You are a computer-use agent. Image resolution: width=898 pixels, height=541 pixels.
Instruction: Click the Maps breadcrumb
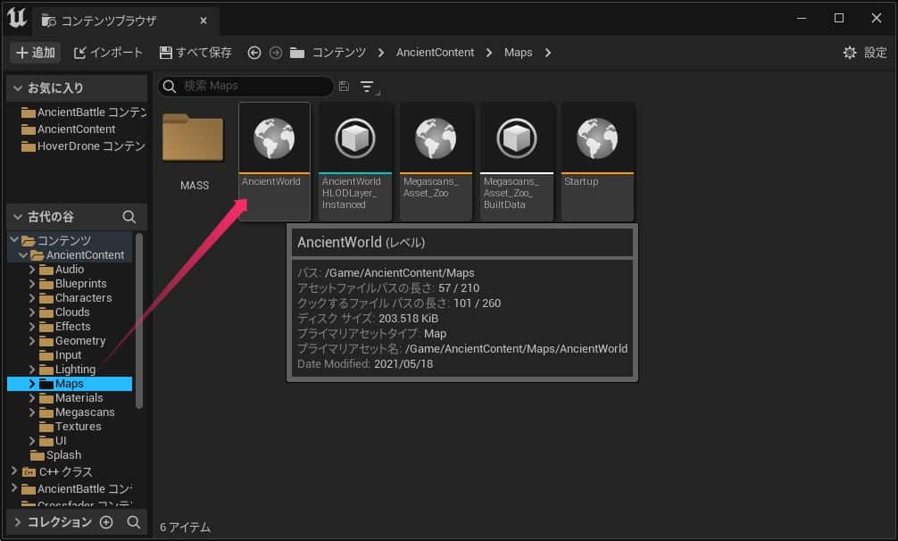click(x=519, y=53)
